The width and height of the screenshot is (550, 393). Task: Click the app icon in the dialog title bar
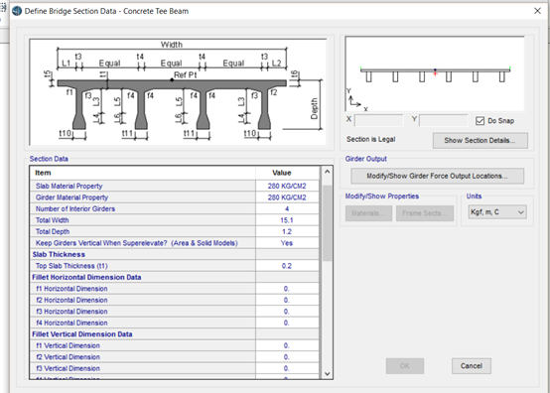pyautogui.click(x=17, y=11)
